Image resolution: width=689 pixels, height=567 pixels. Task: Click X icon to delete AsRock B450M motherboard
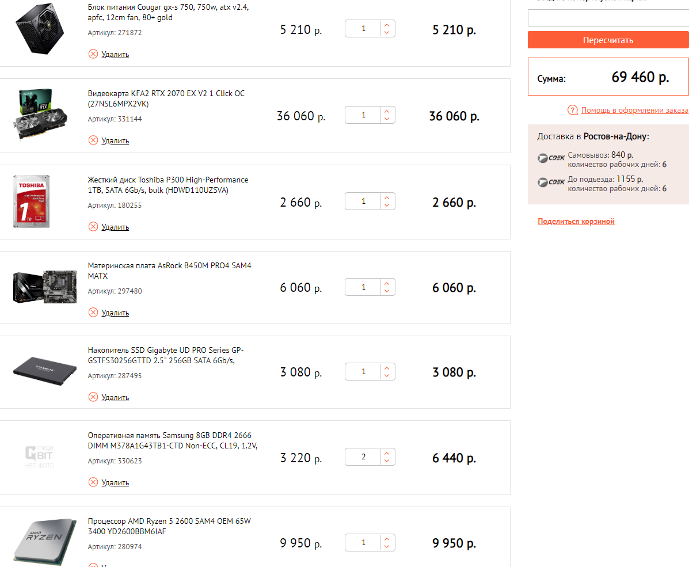[x=93, y=313]
